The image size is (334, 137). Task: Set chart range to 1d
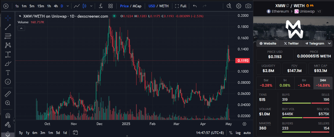[65, 133]
